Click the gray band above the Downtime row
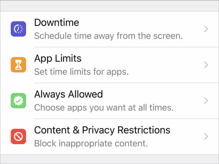Screen dimensions: 219x164 109,5
